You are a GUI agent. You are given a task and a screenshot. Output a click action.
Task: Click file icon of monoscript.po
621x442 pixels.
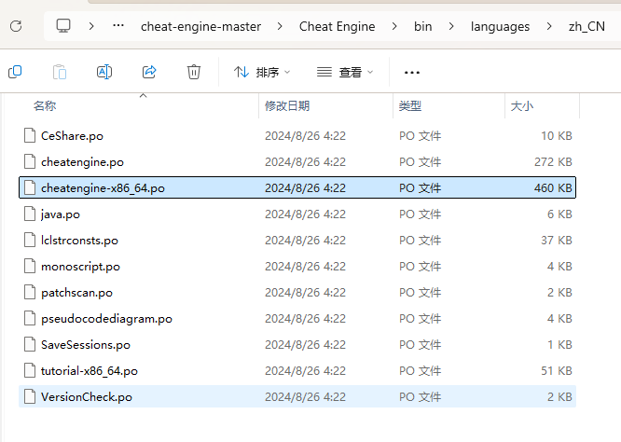[30, 266]
